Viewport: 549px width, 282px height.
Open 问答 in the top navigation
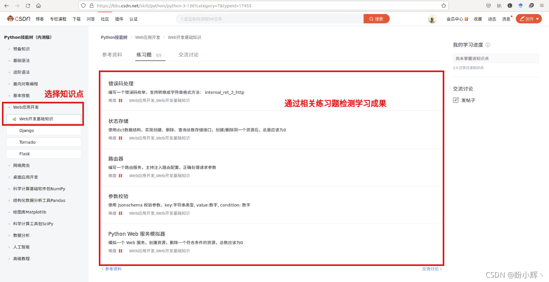tap(91, 19)
